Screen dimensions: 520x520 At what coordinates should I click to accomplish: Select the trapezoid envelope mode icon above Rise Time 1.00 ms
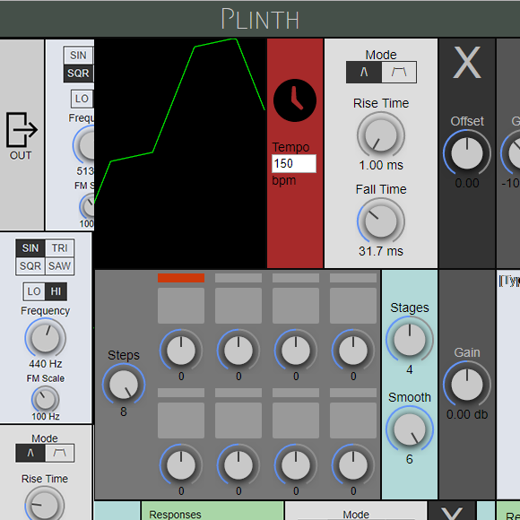[399, 72]
